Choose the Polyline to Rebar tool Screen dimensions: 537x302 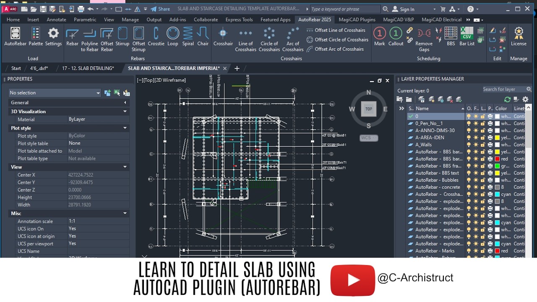coord(89,39)
